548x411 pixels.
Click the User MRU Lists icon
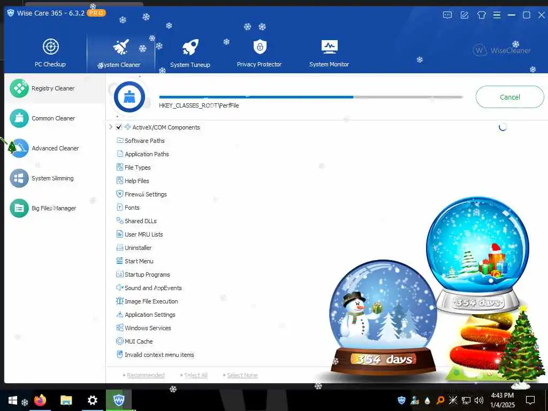(x=120, y=234)
